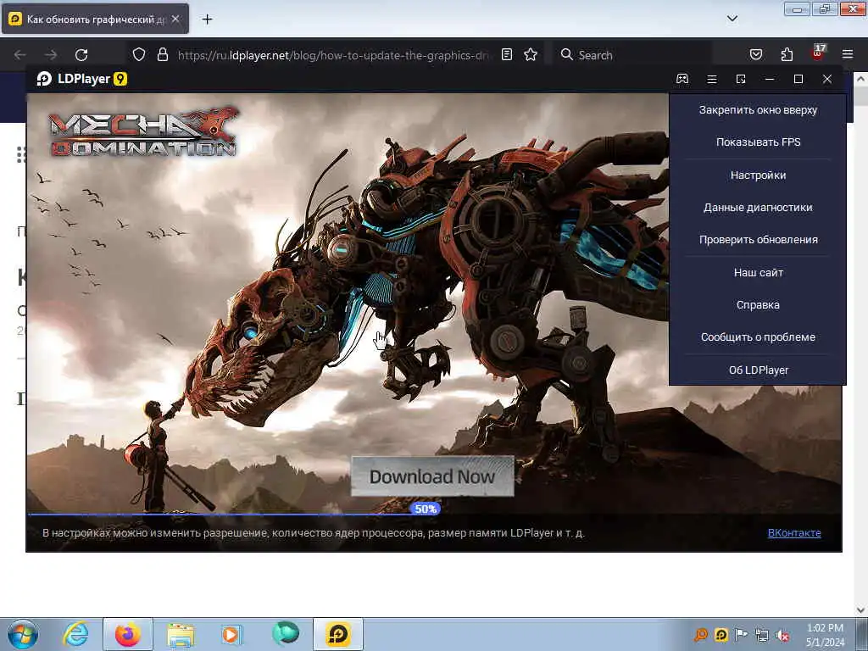Click the tray volume muted icon

(x=782, y=636)
